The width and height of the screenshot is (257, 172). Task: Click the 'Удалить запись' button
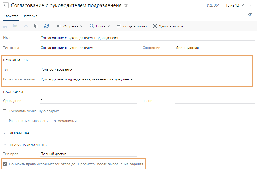168,26
